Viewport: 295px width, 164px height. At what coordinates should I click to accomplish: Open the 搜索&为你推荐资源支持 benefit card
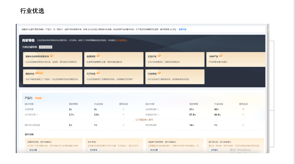[53, 59]
